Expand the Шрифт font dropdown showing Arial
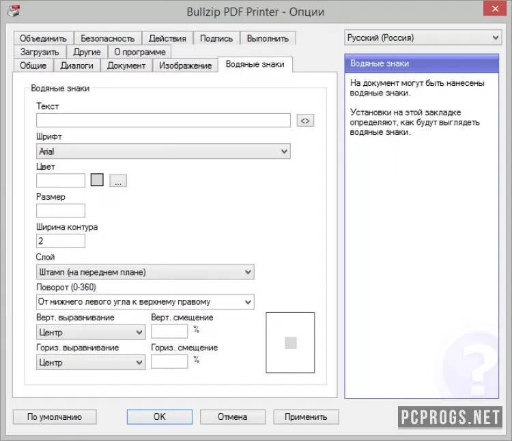 point(163,151)
